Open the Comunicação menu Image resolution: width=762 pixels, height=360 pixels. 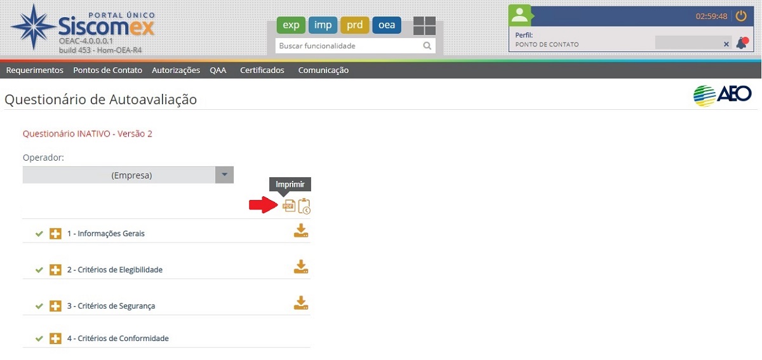coord(323,70)
